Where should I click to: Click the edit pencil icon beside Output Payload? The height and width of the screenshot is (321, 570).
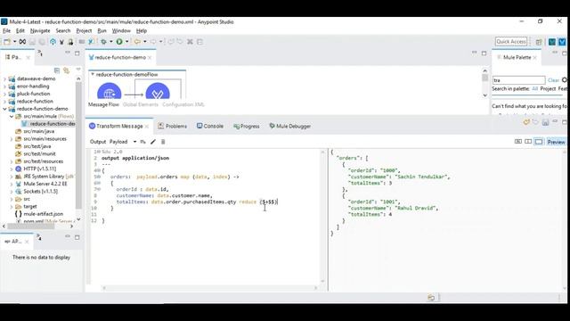pos(153,142)
